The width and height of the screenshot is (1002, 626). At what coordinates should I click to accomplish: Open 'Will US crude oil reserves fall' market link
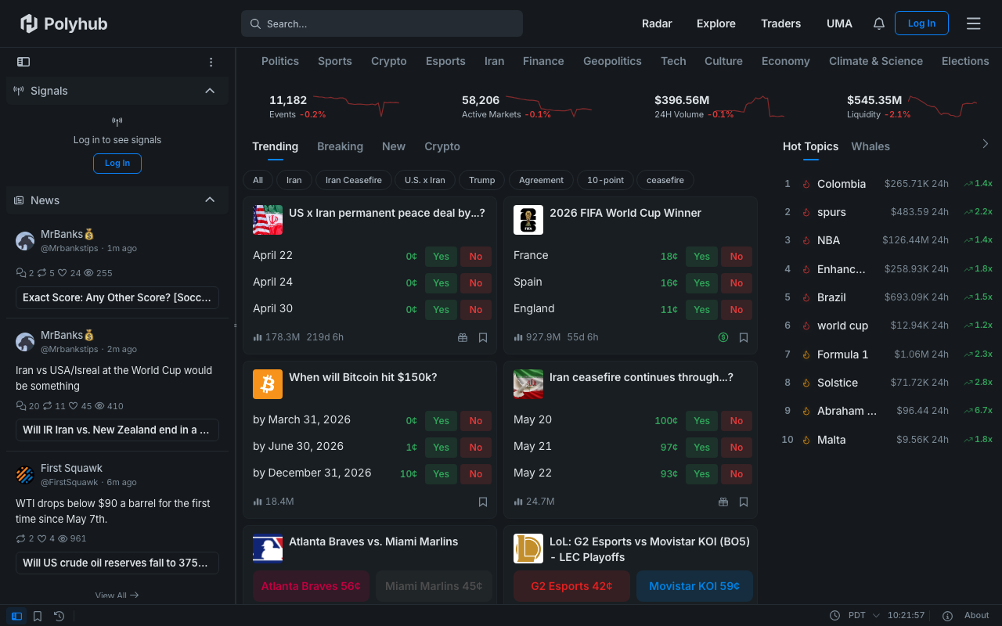[x=117, y=563]
